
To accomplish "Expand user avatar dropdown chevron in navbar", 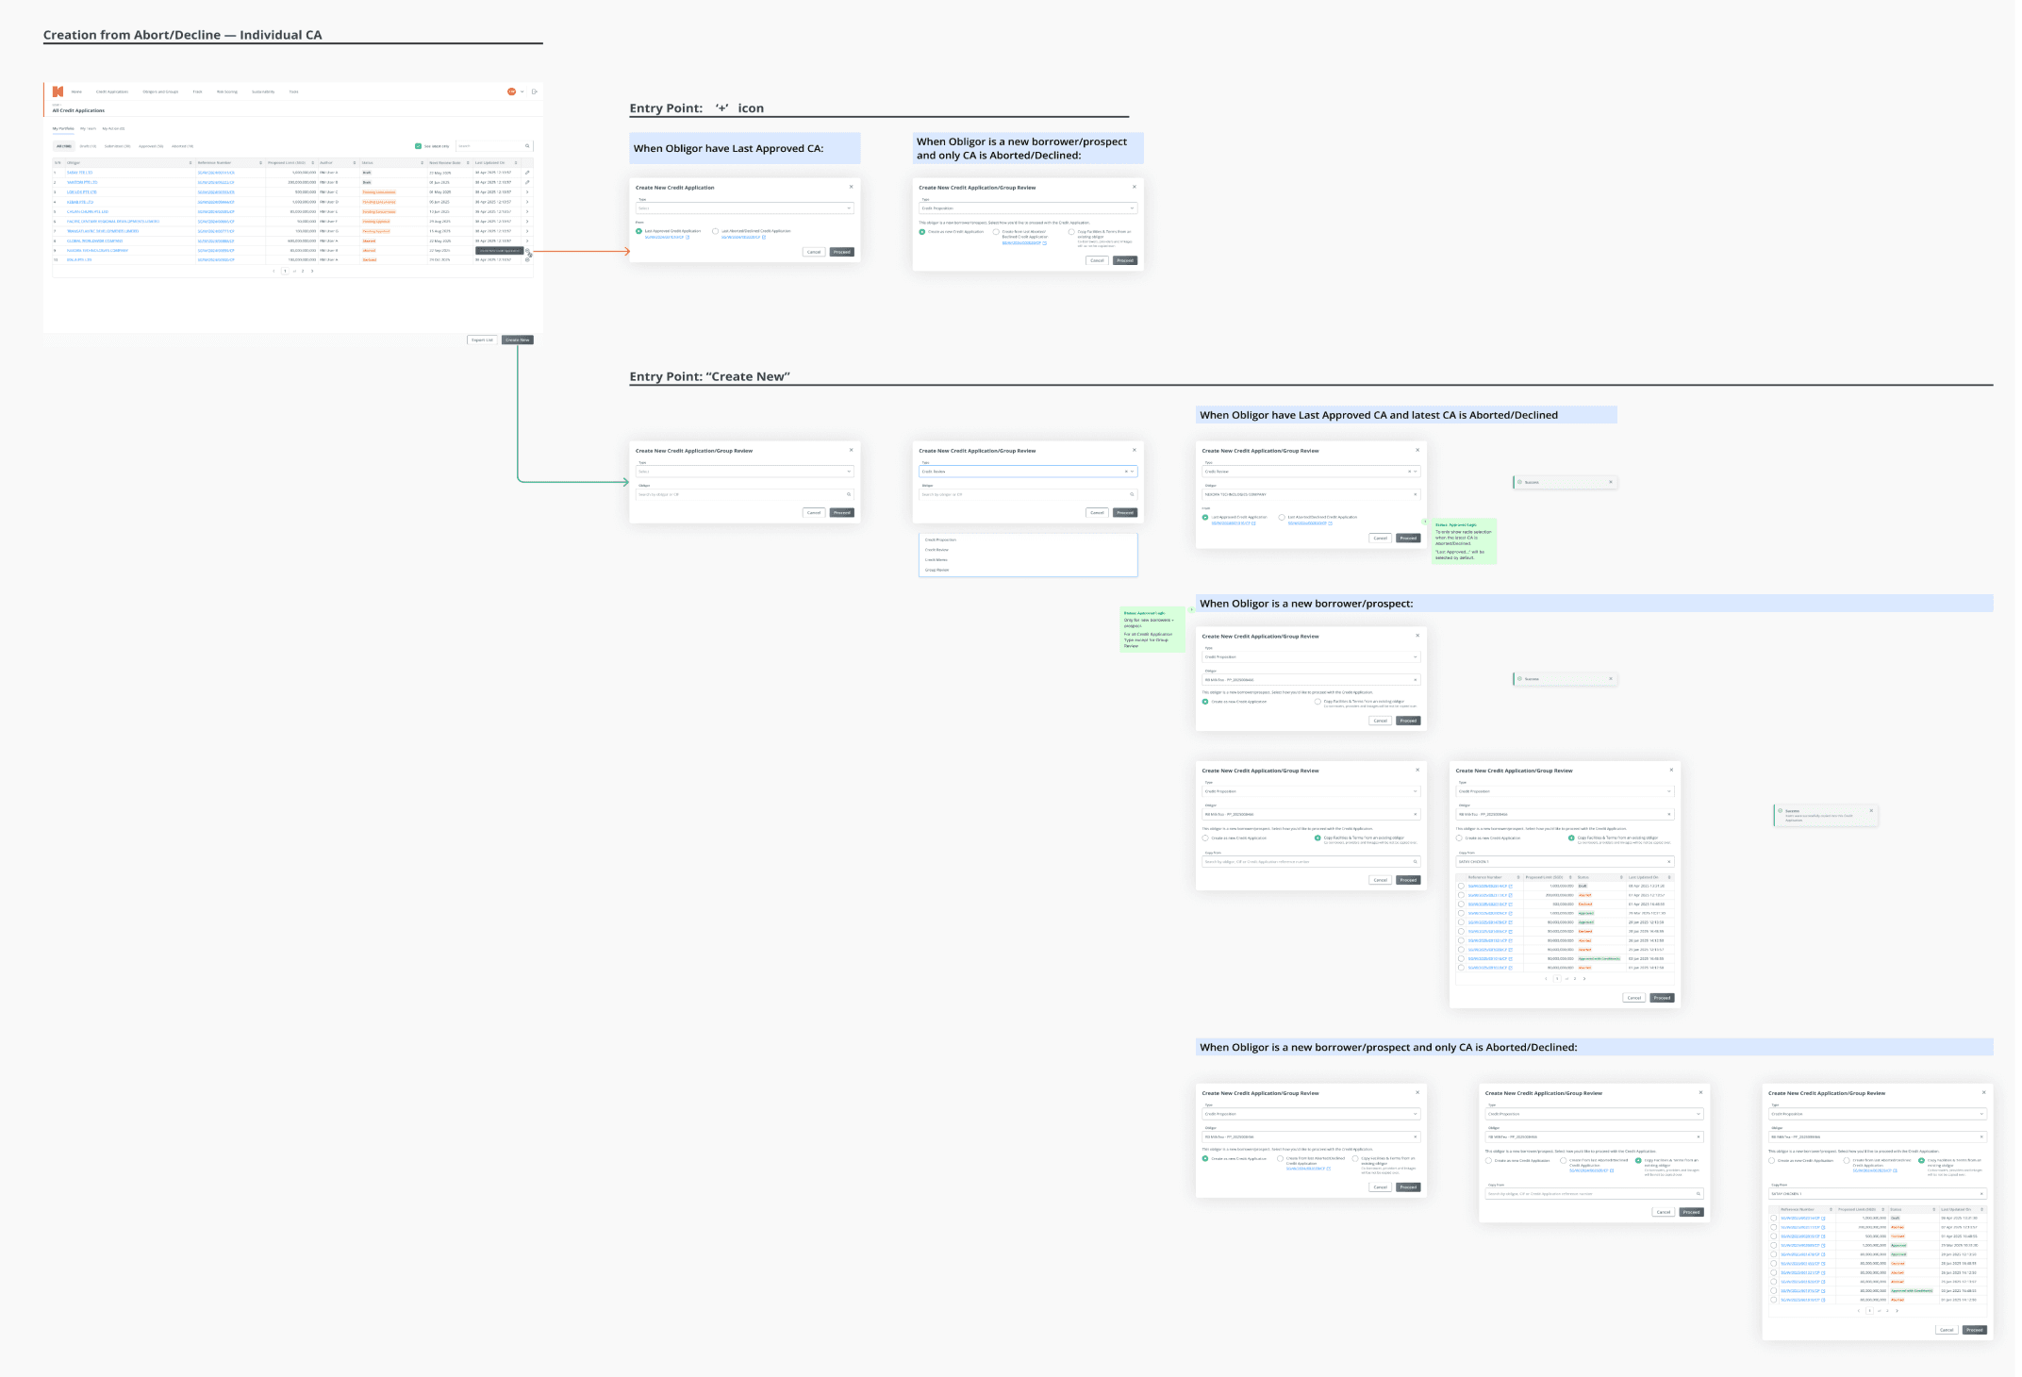I will click(522, 91).
